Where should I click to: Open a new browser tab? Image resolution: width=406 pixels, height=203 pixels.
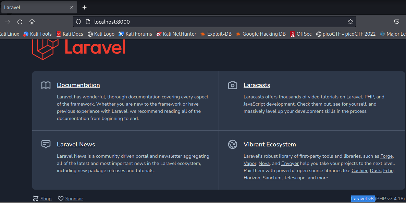click(x=84, y=8)
